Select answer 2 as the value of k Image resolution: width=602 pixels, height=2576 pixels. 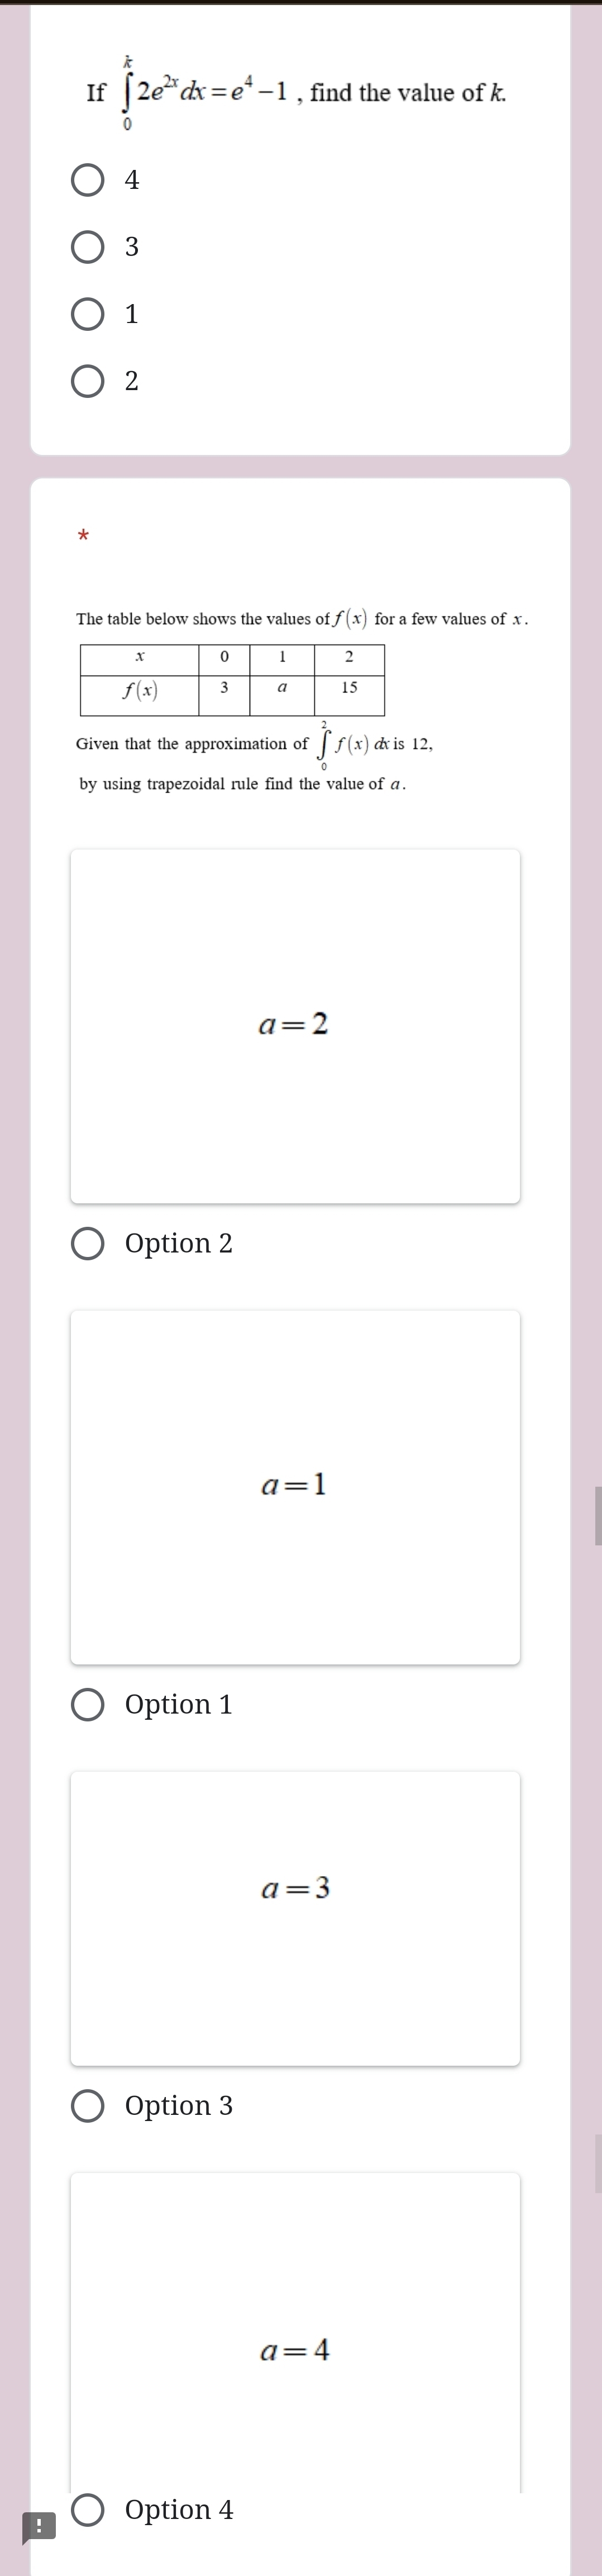click(88, 381)
